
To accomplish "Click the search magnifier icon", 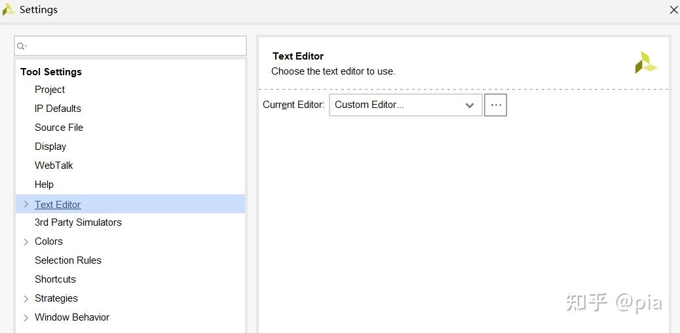I will tap(22, 46).
